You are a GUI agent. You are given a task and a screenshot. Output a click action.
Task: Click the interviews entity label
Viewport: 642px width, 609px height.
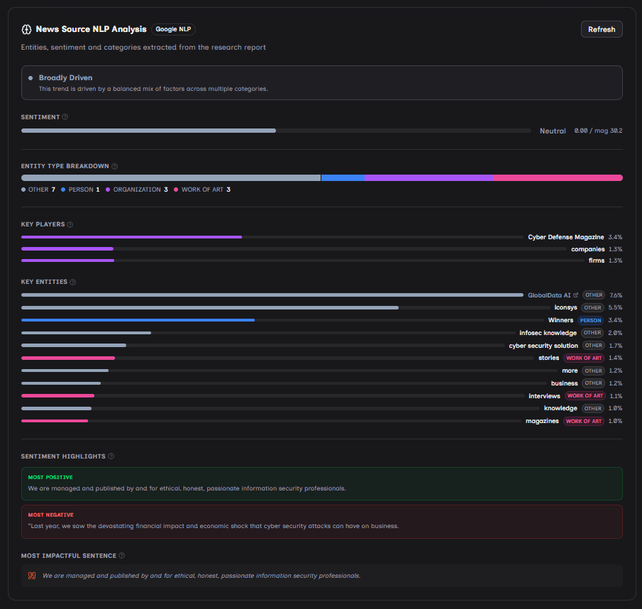point(544,396)
